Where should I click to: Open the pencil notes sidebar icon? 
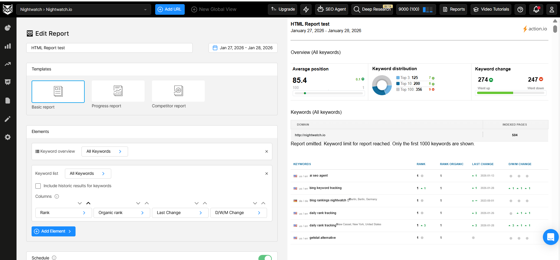tap(8, 119)
